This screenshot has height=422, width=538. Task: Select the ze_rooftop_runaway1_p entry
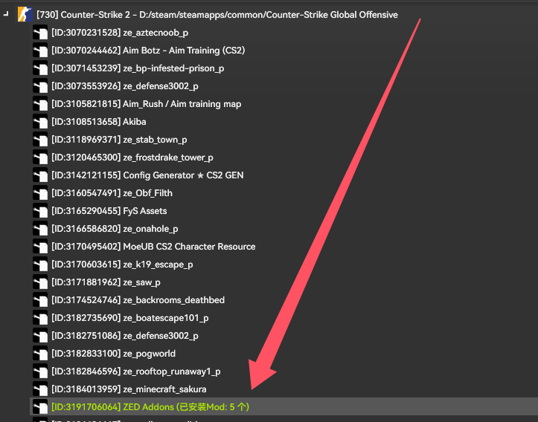pyautogui.click(x=136, y=371)
